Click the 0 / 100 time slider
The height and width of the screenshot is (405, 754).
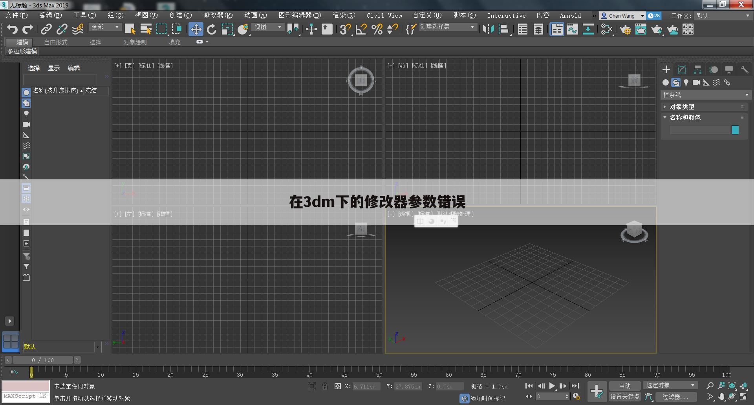click(43, 360)
